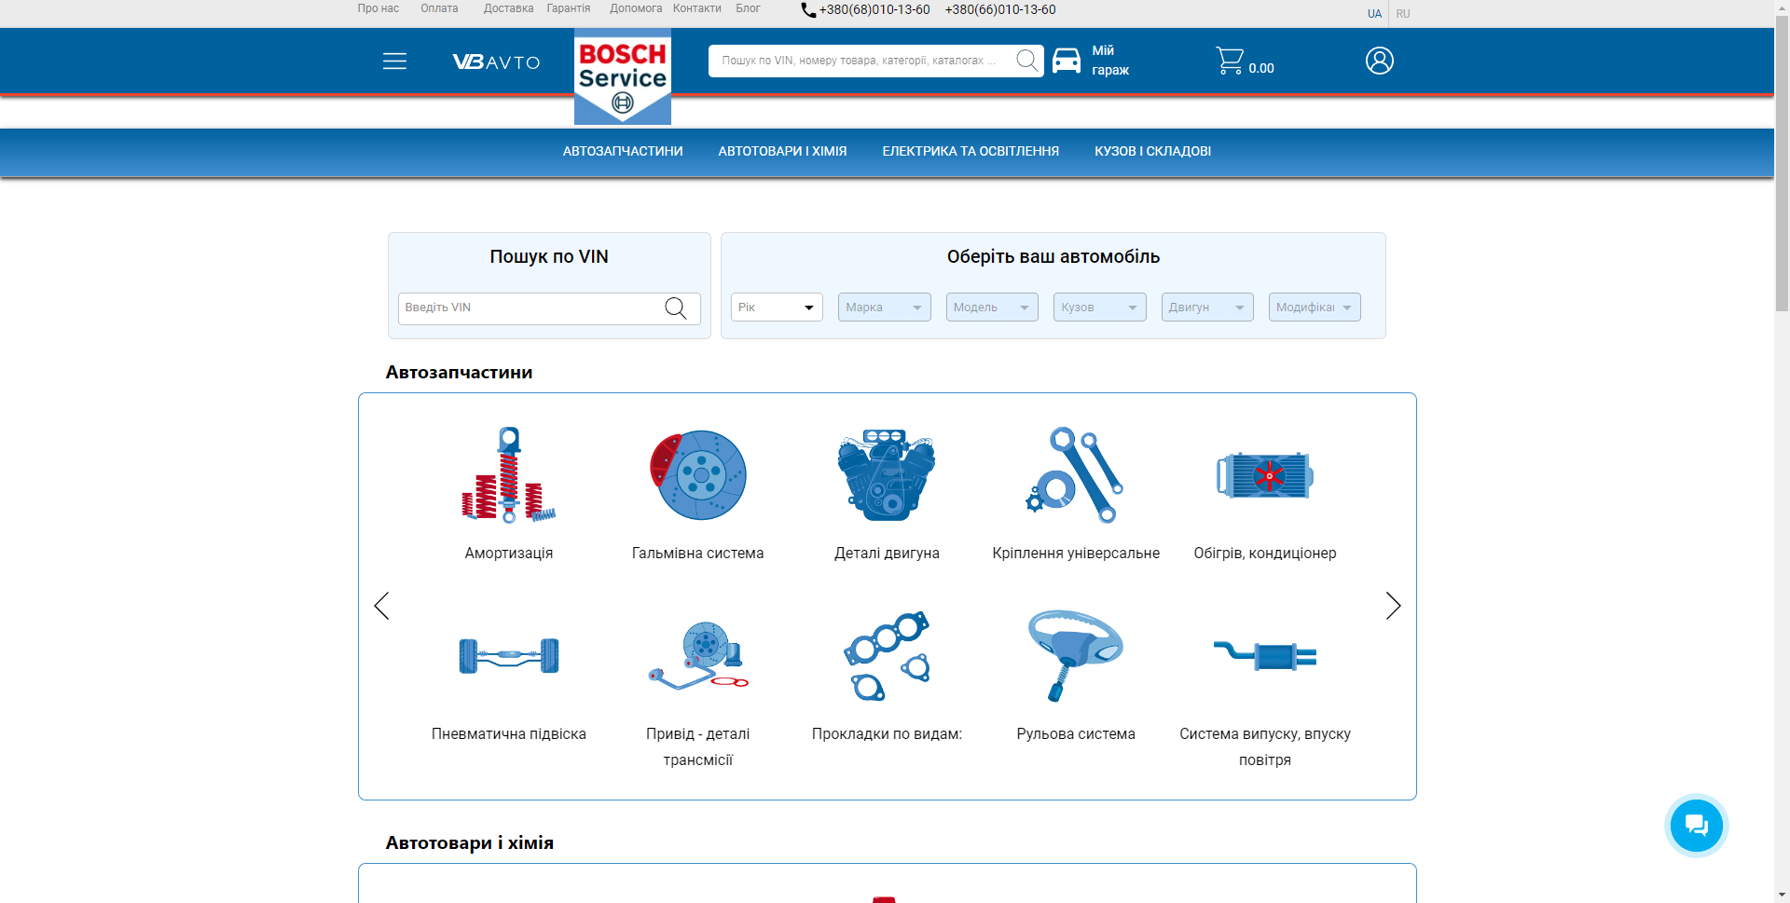Open the Доставка link
Screen dimensions: 1790x903
tap(508, 8)
